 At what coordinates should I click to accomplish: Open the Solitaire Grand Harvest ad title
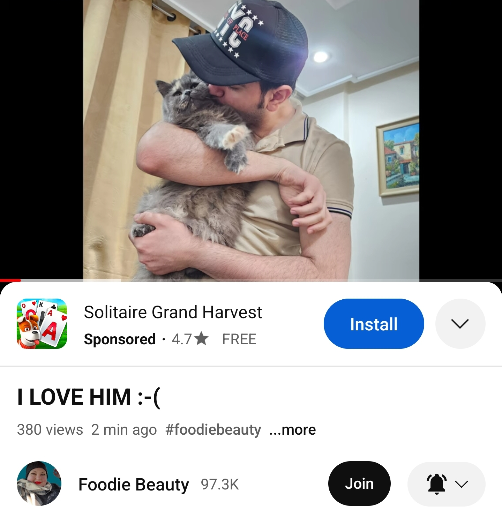pyautogui.click(x=173, y=312)
